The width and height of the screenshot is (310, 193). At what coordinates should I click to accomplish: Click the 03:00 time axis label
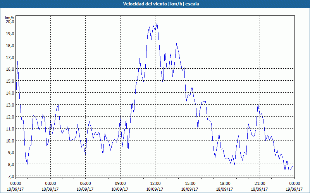50,184
